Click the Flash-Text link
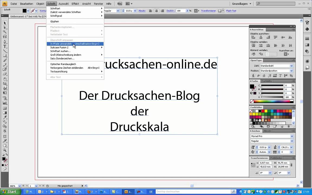The height and width of the screenshot is (195, 312). coord(231,11)
